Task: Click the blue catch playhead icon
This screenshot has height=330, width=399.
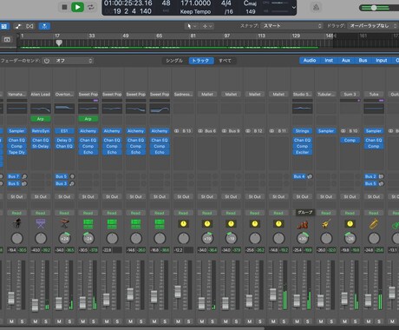Action: [44, 26]
